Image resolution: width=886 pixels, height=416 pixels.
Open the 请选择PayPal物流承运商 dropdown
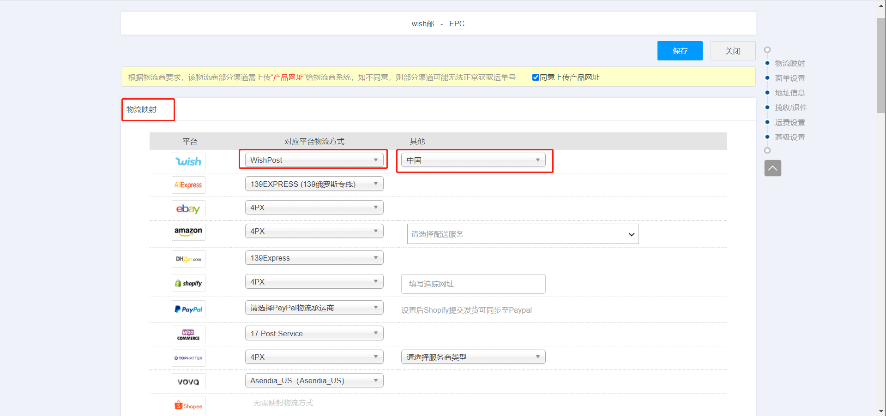point(314,308)
